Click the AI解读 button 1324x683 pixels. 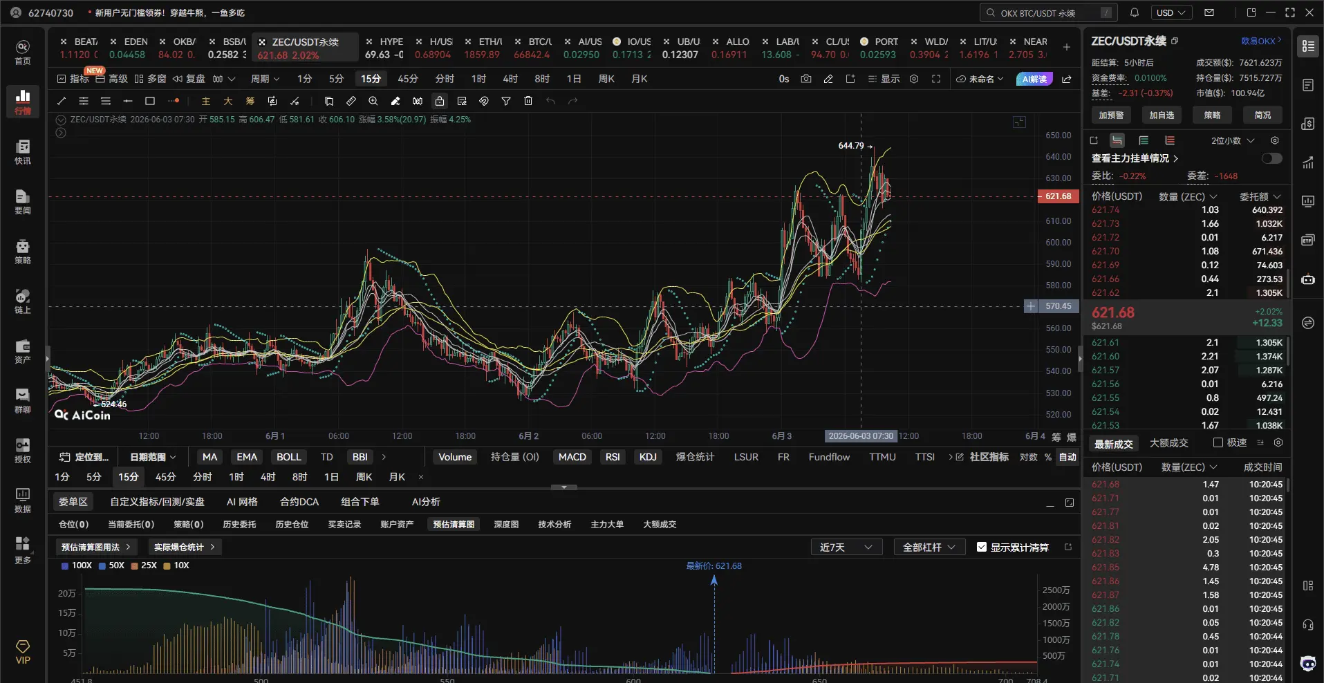[1034, 79]
